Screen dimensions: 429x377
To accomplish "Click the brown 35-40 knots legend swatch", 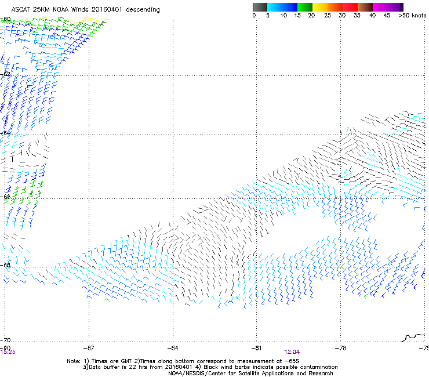I will coord(365,7).
